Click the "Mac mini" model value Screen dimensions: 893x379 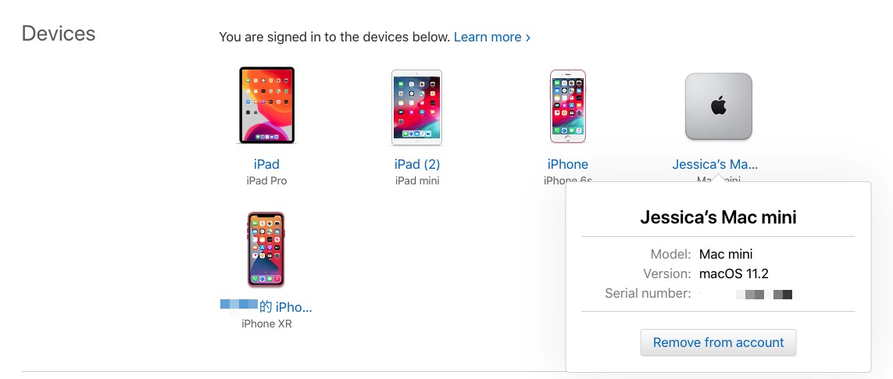[x=726, y=254]
